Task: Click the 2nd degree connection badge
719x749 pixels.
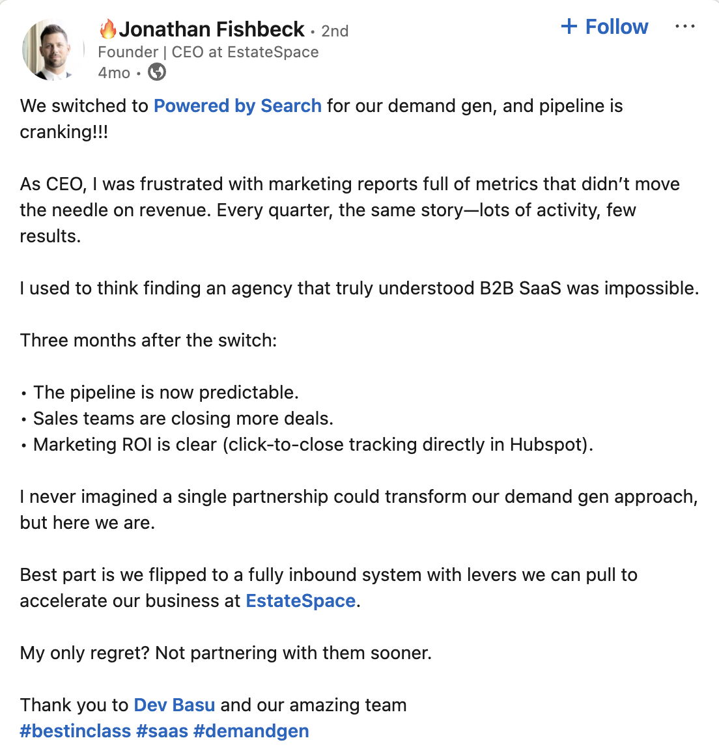Action: tap(334, 31)
